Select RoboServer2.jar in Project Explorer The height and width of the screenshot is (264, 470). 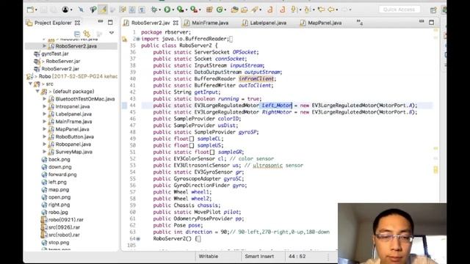click(60, 68)
